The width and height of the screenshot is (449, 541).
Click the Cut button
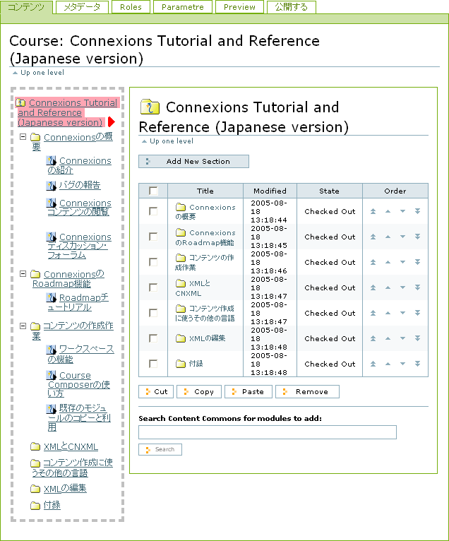(x=156, y=391)
